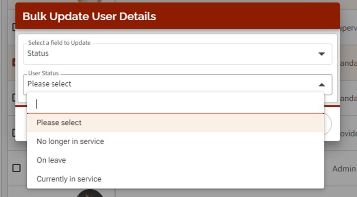
Task: Click the 'User Status' field label
Action: pyautogui.click(x=43, y=73)
